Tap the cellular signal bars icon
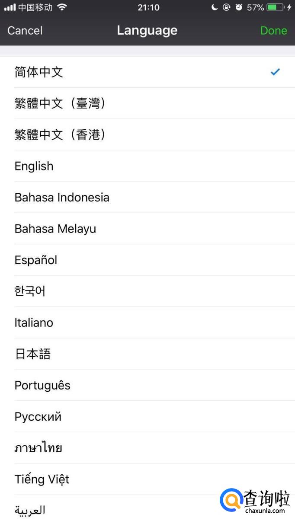Screen dimensions: 295x524 coord(10,8)
